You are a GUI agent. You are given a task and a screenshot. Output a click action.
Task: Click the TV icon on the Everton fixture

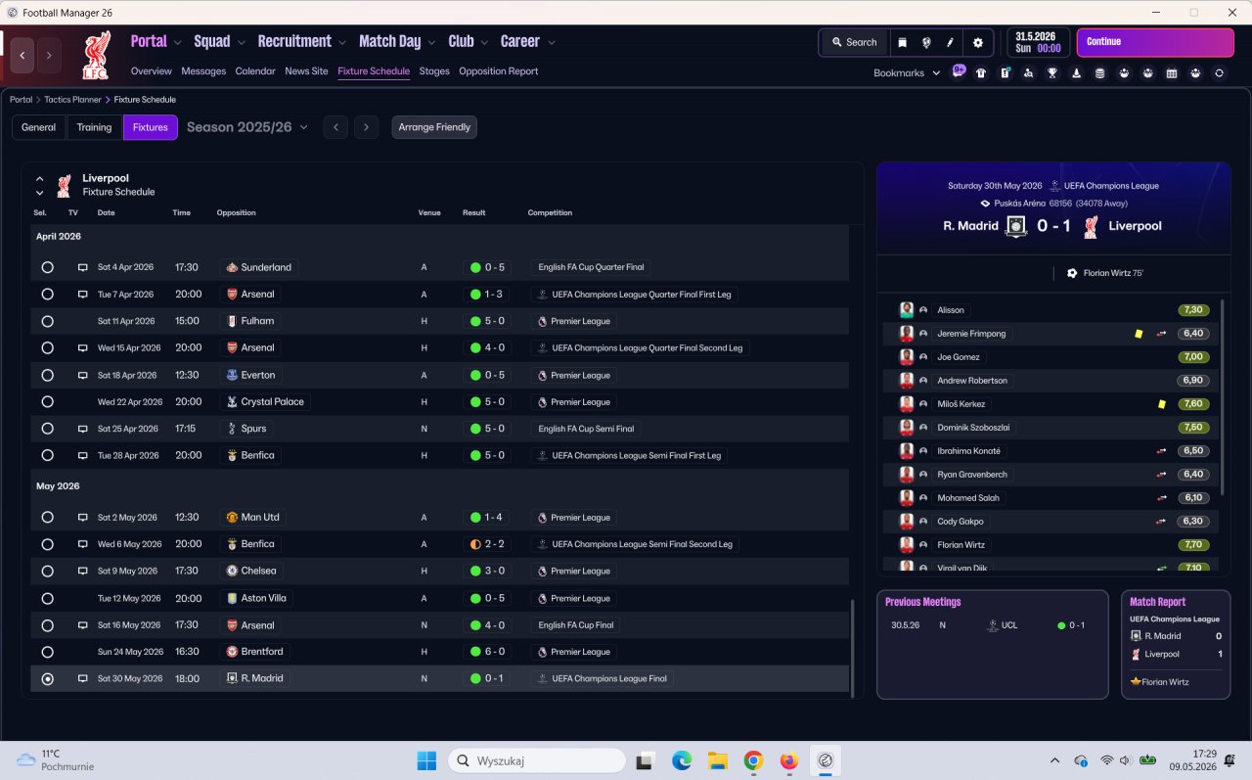pos(83,375)
